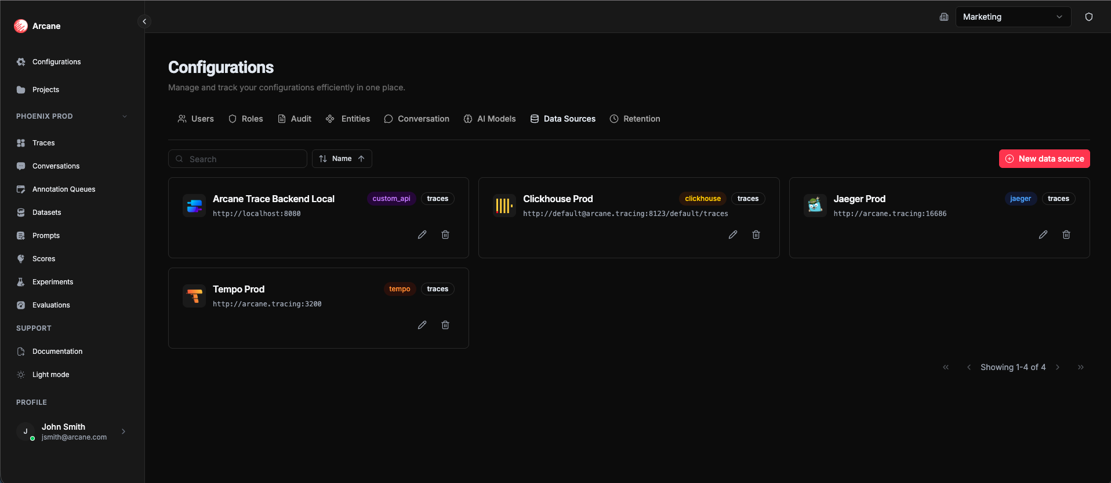Click the edit pencil on Arcane Trace Backend Local

[x=422, y=235]
